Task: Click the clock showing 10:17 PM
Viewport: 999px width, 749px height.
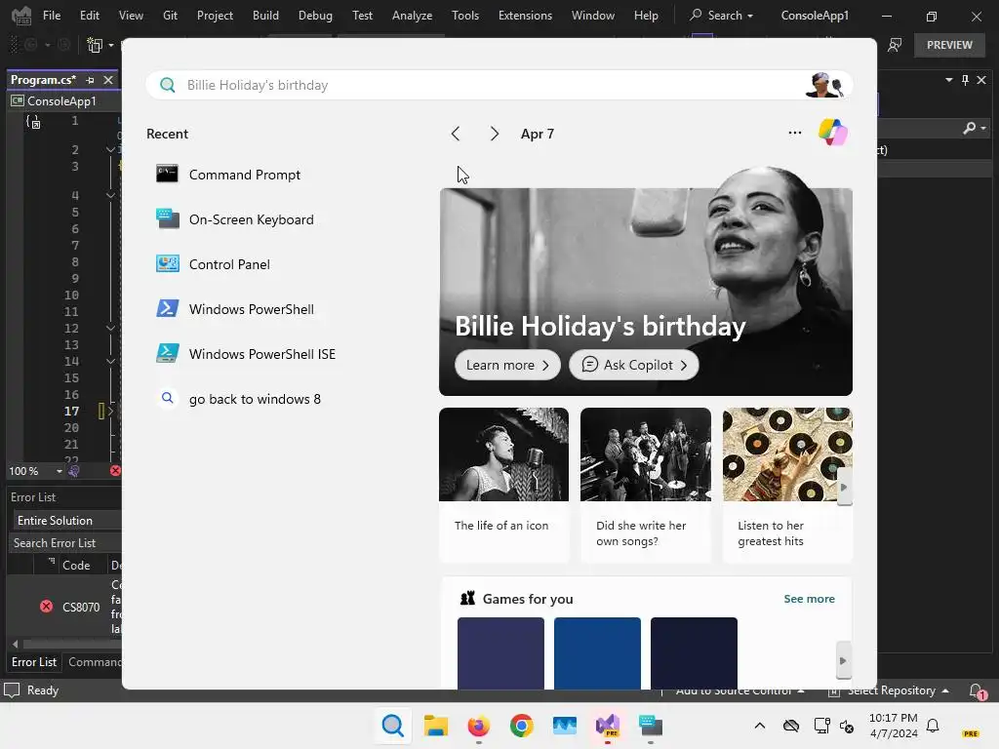Action: click(894, 718)
